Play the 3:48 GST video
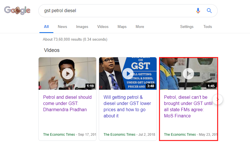 128,74
